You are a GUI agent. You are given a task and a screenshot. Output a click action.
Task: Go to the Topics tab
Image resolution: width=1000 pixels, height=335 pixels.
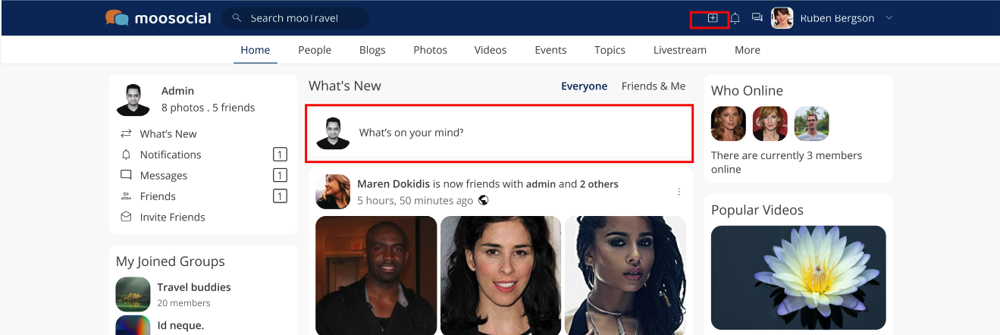[x=610, y=50]
